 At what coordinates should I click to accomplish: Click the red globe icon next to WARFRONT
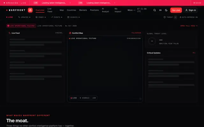coord(30,10)
